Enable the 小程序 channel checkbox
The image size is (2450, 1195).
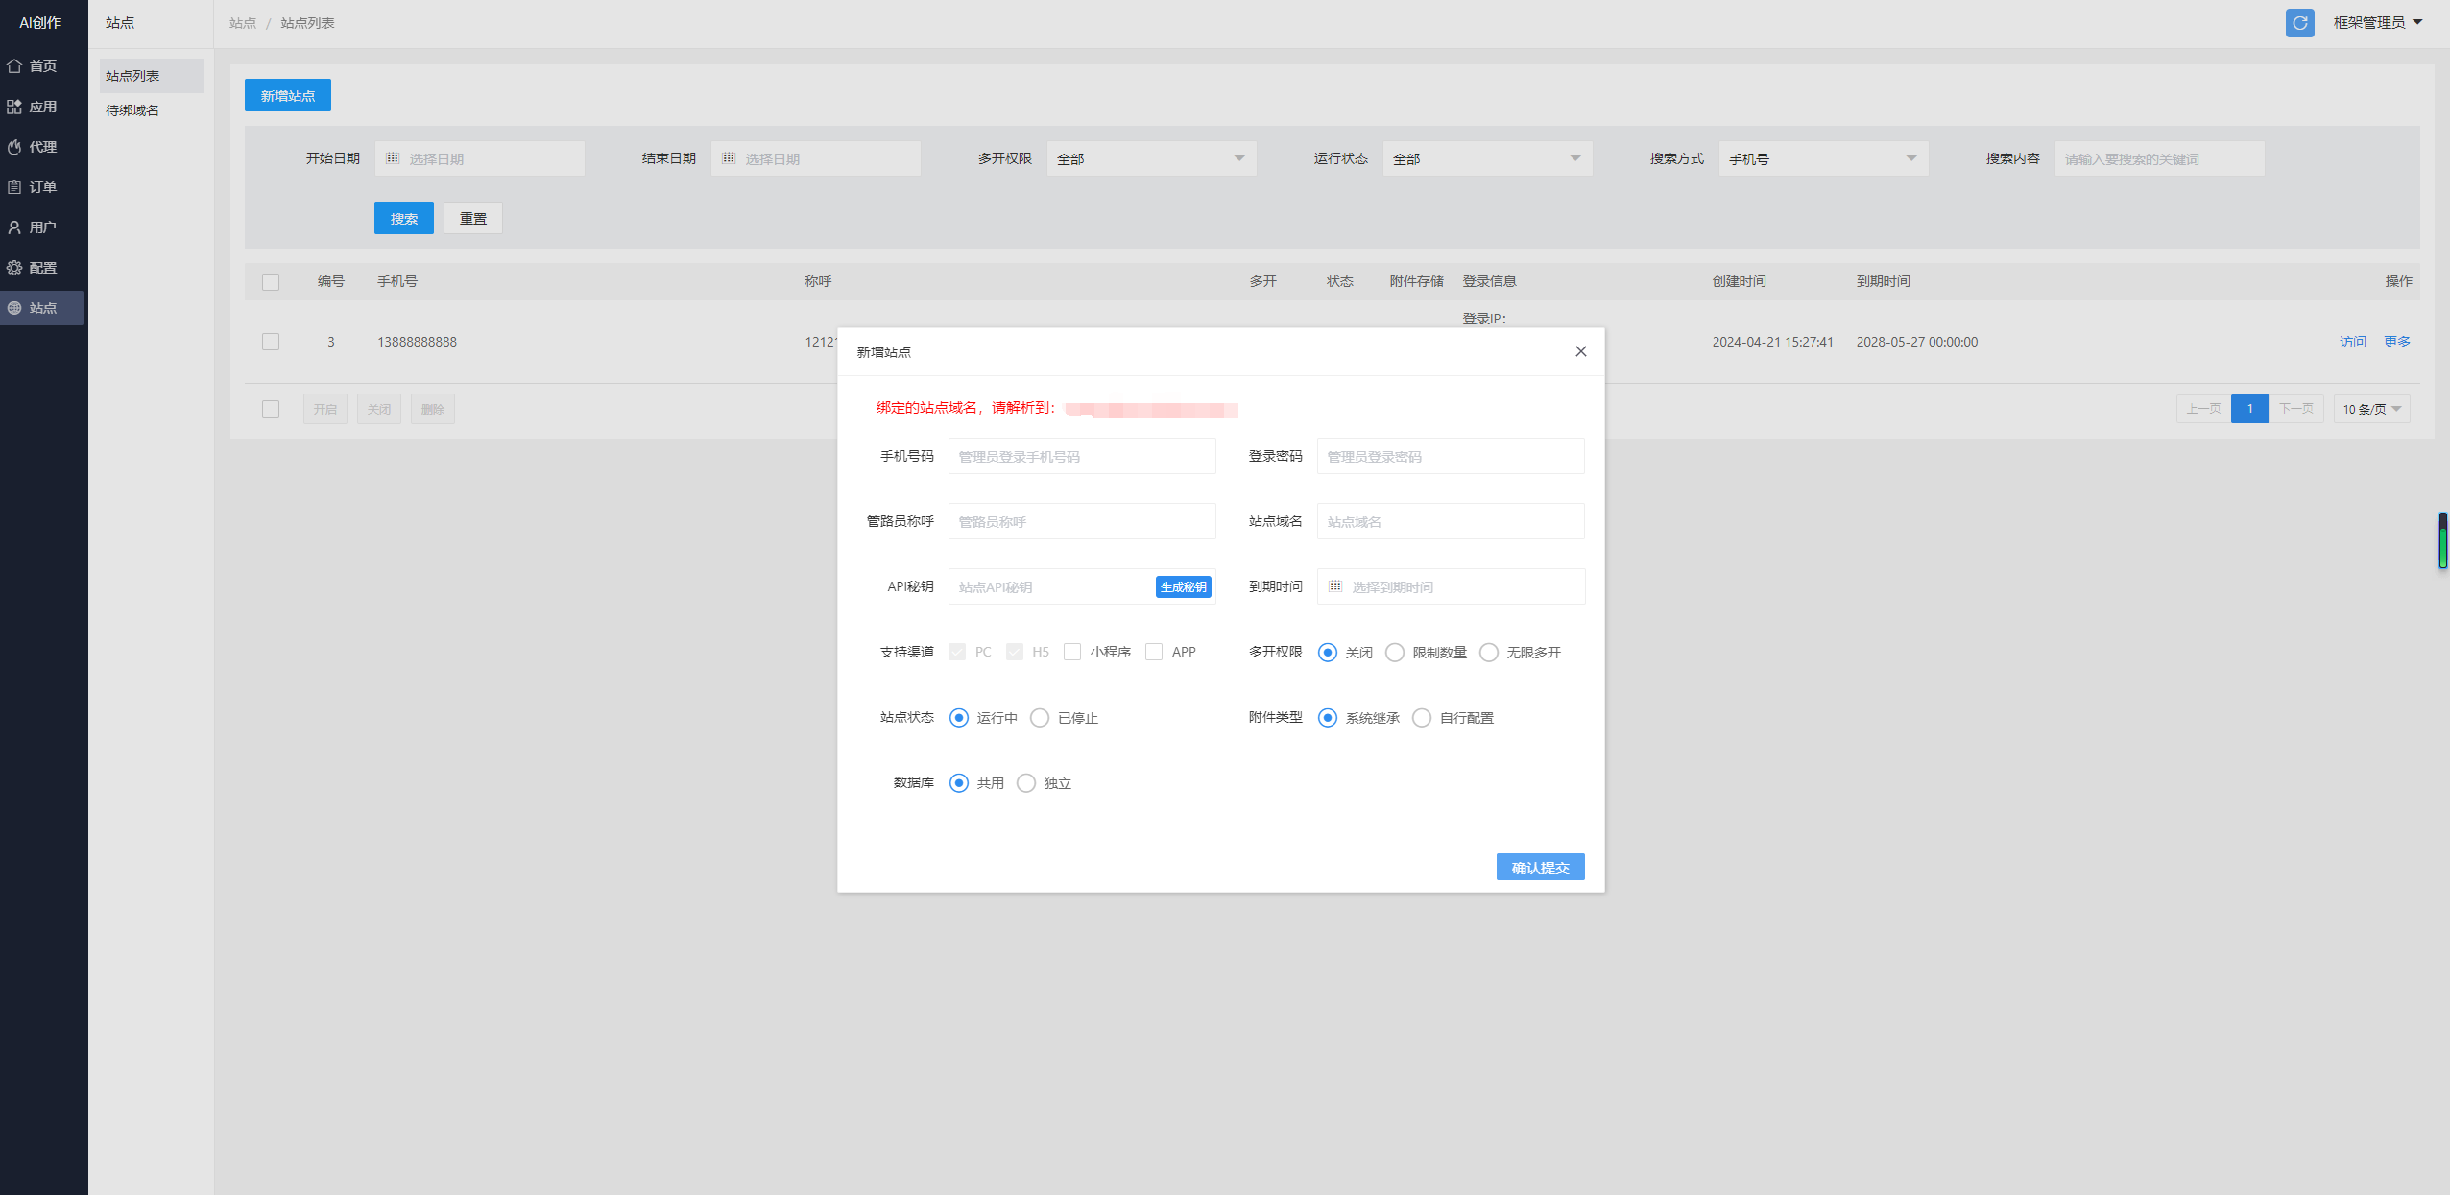tap(1072, 652)
